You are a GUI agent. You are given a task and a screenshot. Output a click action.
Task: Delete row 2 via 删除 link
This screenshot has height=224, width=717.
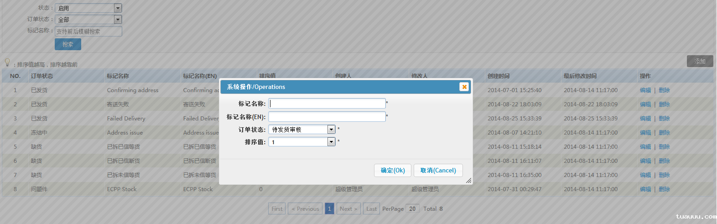pos(664,104)
